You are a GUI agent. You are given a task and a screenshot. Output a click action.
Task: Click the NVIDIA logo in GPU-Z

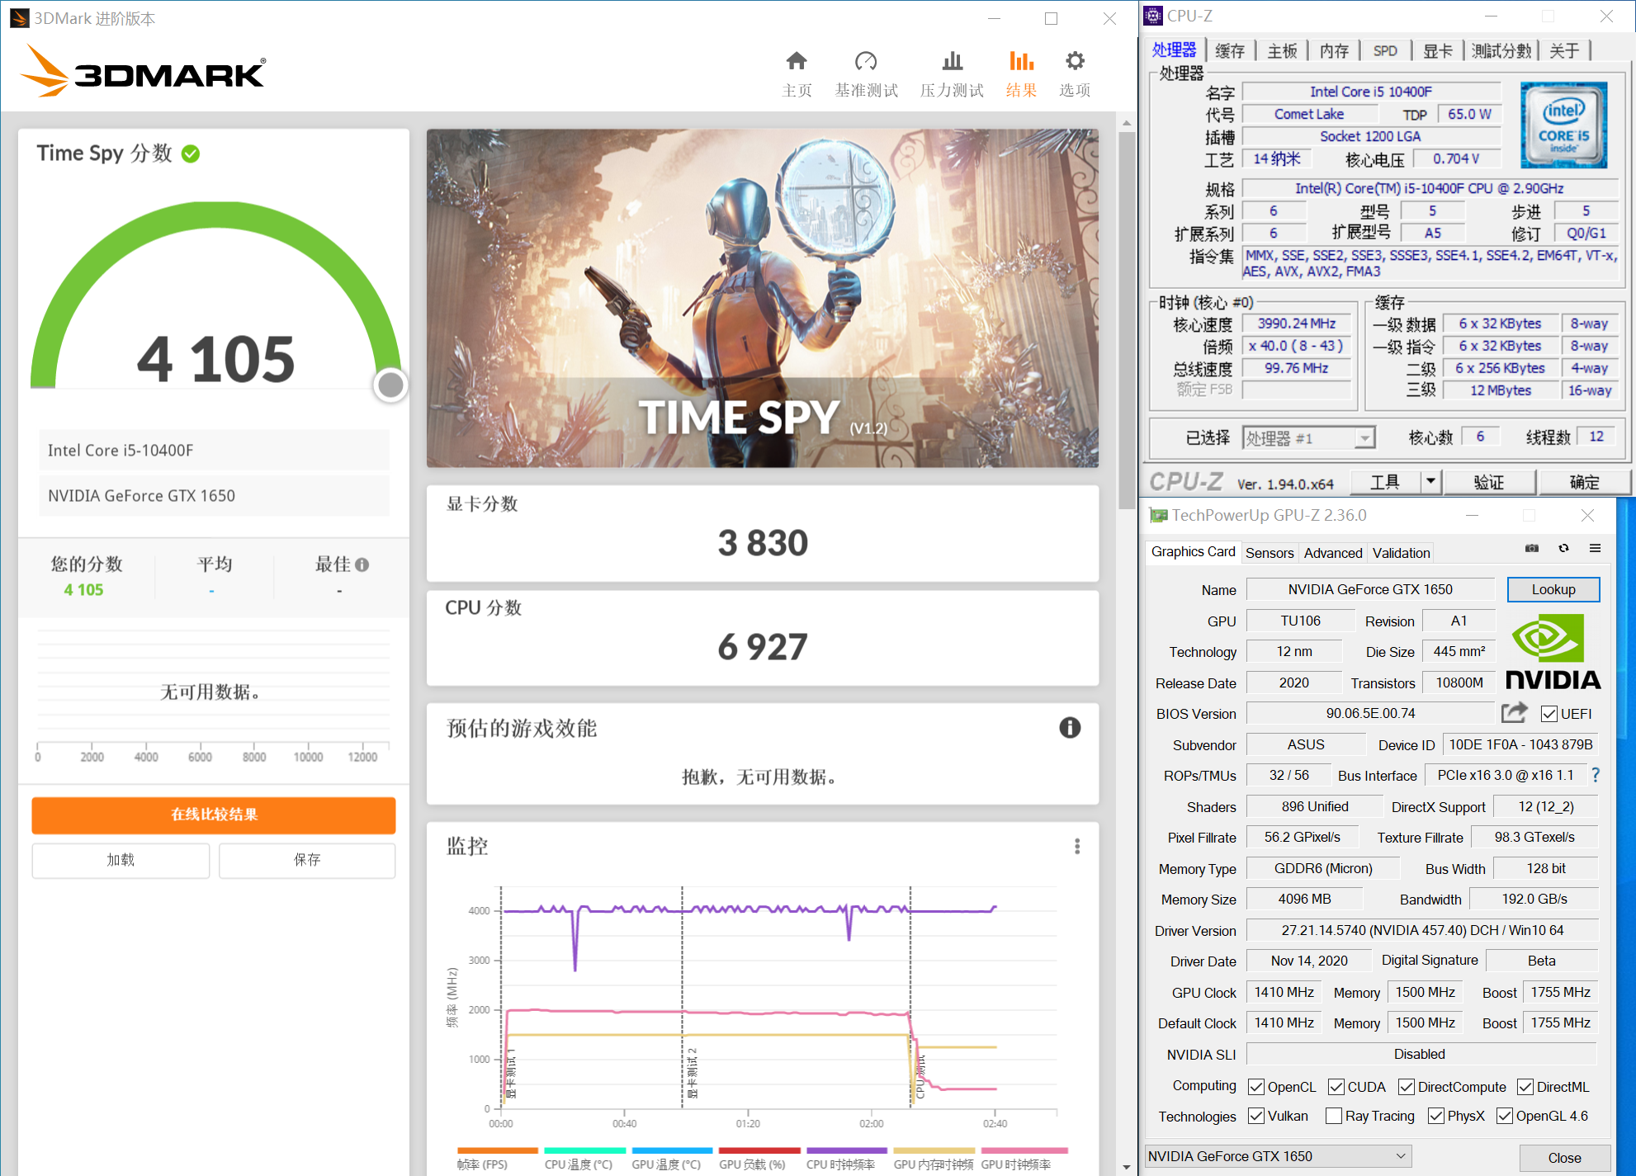click(x=1553, y=652)
